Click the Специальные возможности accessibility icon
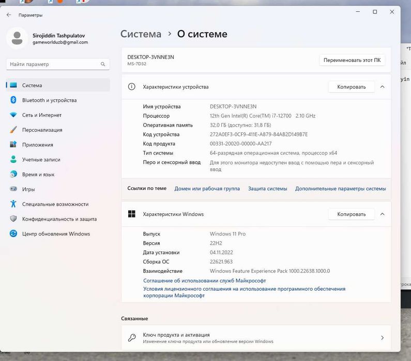 click(x=13, y=203)
